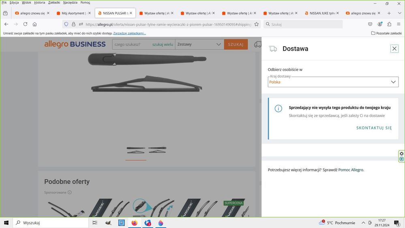The width and height of the screenshot is (405, 228).
Task: Open the Firefox hamburger menu
Action: tap(399, 24)
